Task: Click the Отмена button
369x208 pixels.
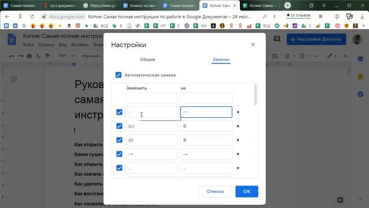Action: coord(215,191)
